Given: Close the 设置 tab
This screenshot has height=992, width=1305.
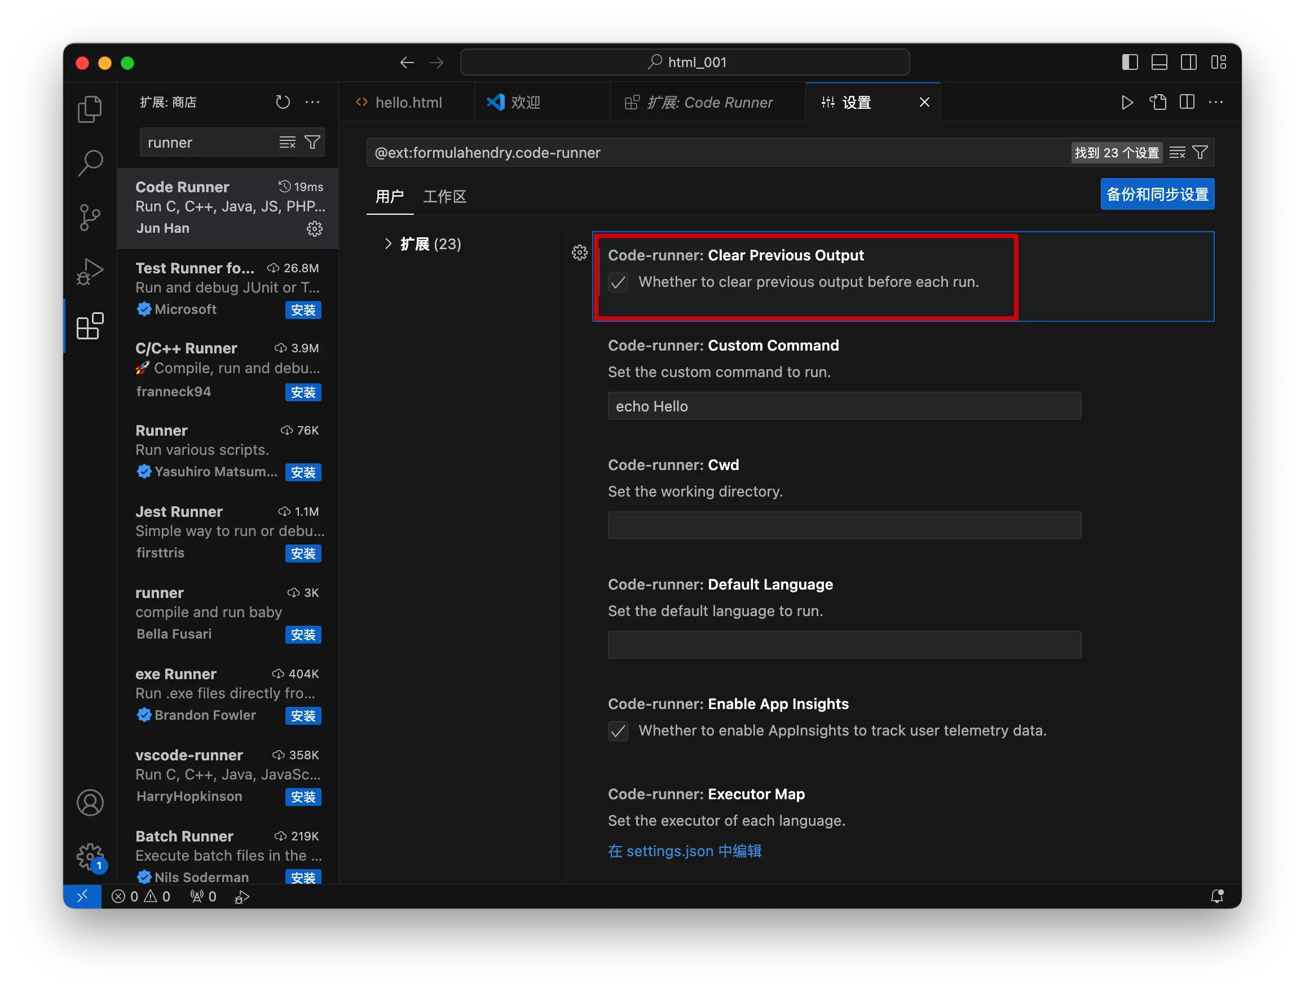Looking at the screenshot, I should [924, 102].
